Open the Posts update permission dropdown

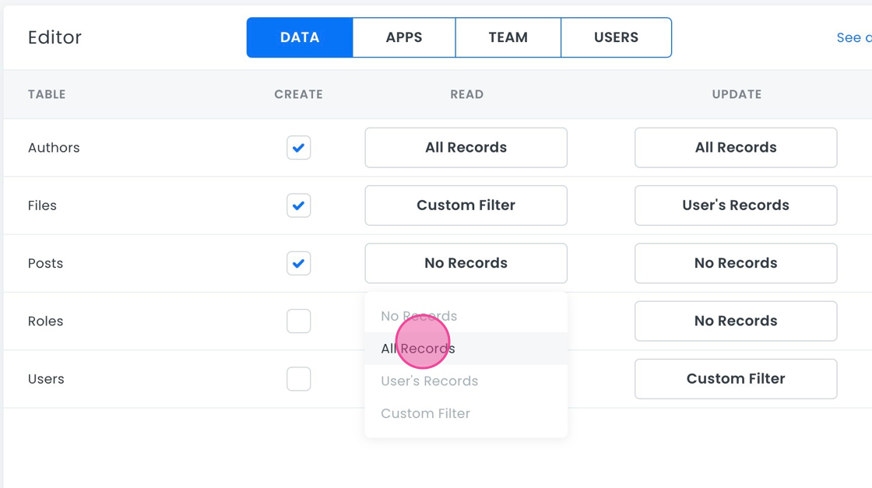click(736, 263)
